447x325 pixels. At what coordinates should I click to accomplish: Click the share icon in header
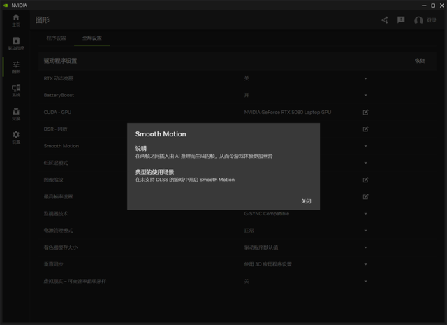click(385, 20)
